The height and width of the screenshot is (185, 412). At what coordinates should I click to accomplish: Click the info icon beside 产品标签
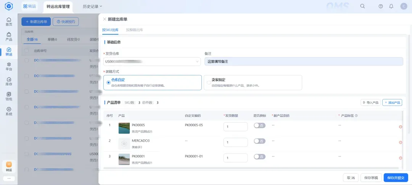click(x=356, y=116)
